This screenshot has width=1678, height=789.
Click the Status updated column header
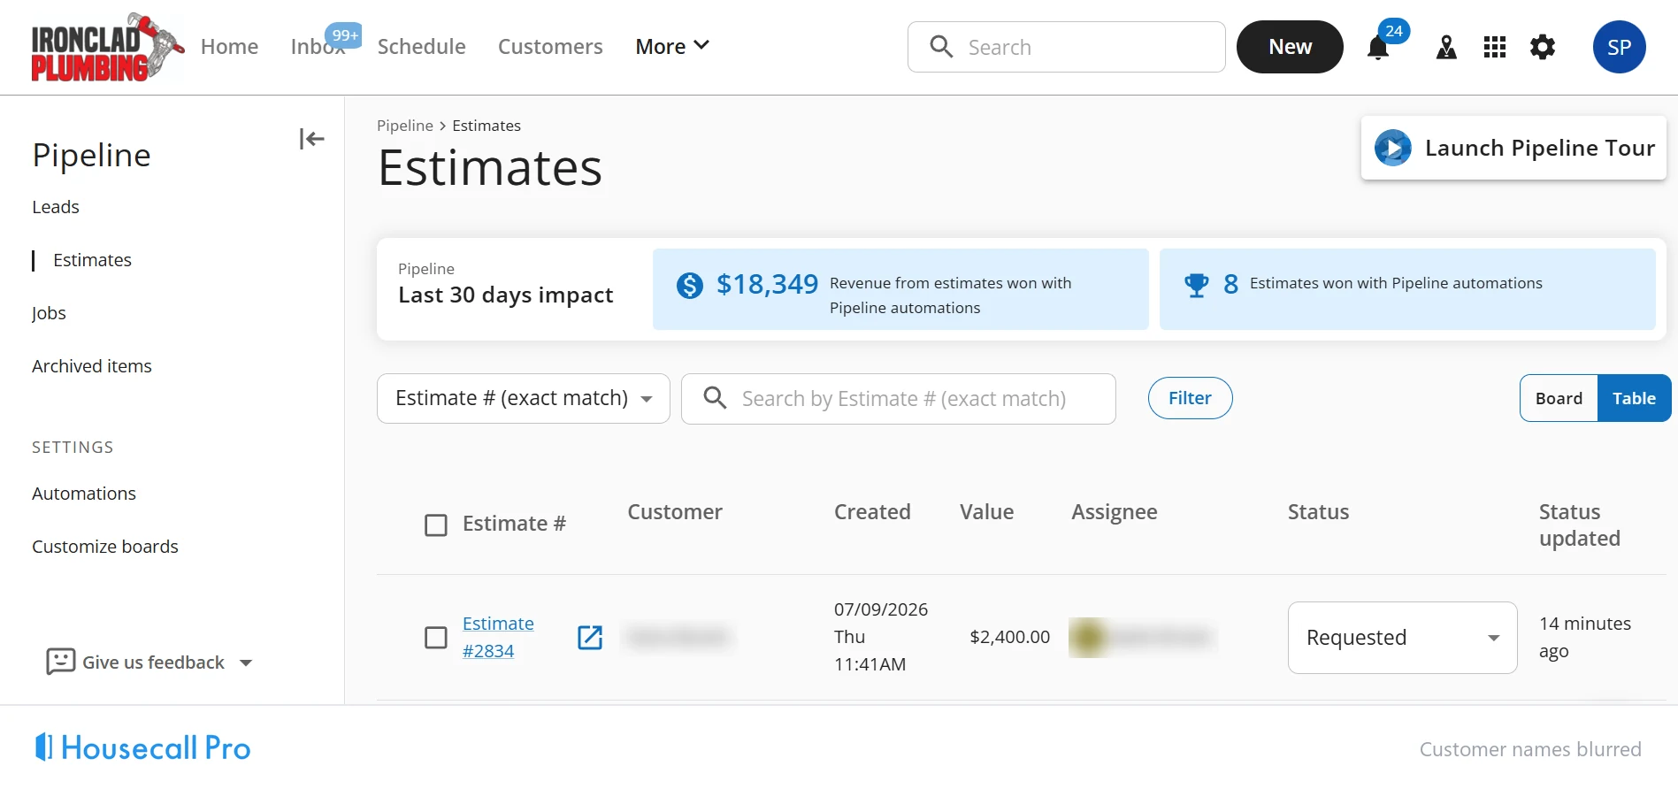(x=1579, y=525)
